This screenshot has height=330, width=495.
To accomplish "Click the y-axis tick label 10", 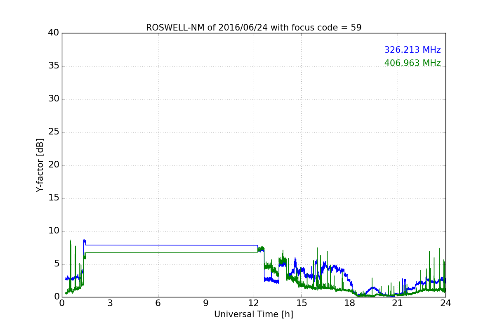I will (x=54, y=231).
